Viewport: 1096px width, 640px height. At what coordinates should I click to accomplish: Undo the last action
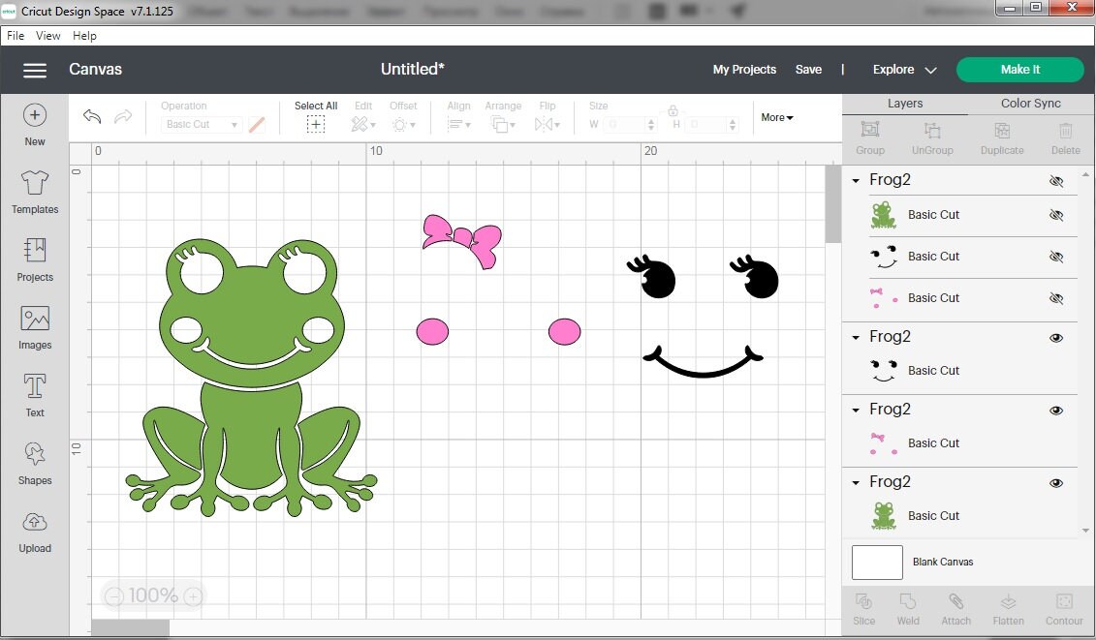92,117
